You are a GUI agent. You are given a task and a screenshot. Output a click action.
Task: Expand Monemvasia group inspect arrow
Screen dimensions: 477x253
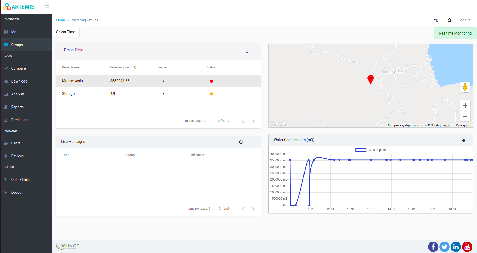point(163,81)
